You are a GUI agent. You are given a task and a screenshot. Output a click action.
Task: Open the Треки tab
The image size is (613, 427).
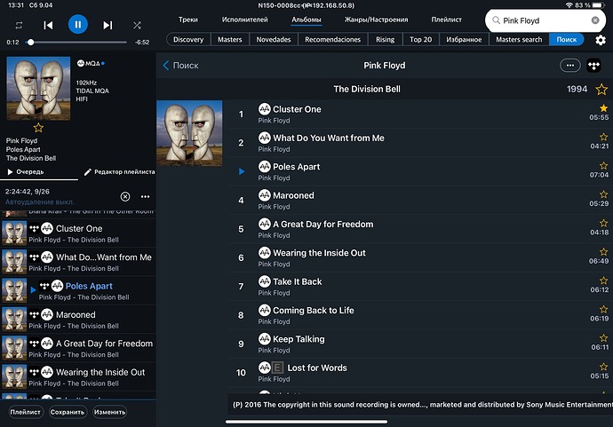click(x=188, y=20)
